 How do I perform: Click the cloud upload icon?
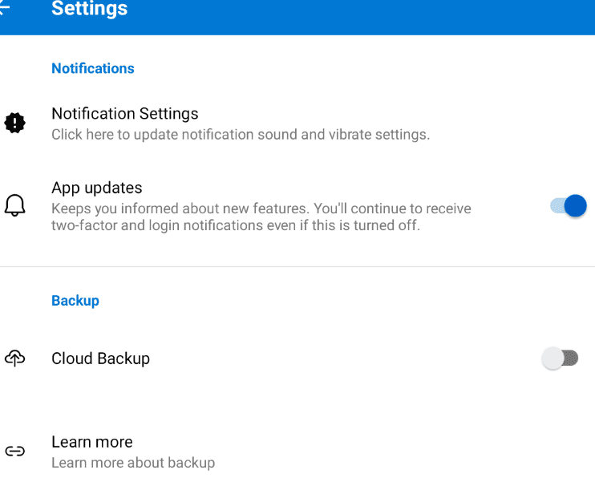pos(14,358)
